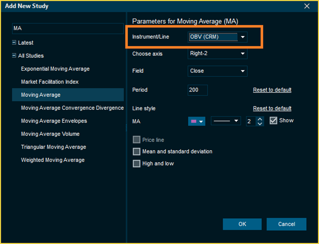Reset the Period to default

272,90
